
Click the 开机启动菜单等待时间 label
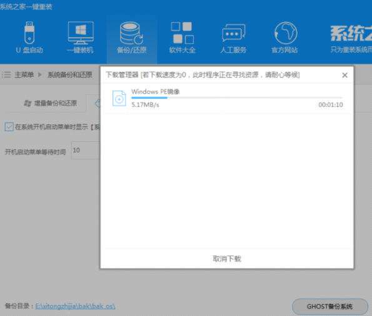pyautogui.click(x=36, y=152)
